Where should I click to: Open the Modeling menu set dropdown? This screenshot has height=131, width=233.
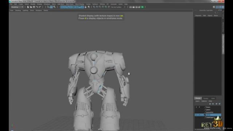(x=17, y=7)
